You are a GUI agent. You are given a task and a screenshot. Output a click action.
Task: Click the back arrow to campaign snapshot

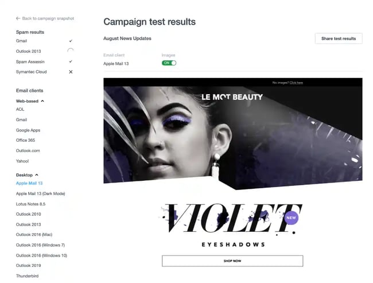click(x=18, y=18)
